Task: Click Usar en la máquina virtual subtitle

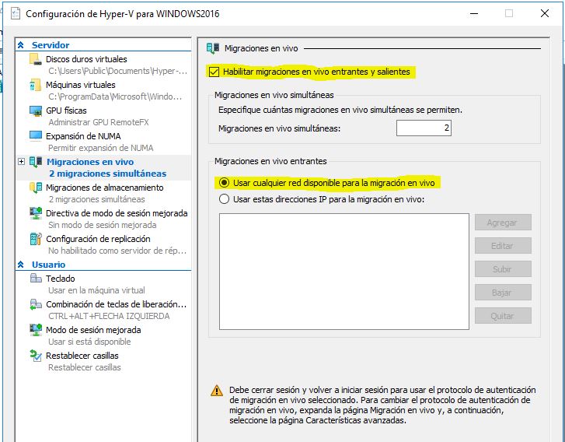Action: pos(96,290)
